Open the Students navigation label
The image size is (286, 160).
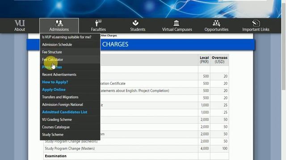coord(138,29)
